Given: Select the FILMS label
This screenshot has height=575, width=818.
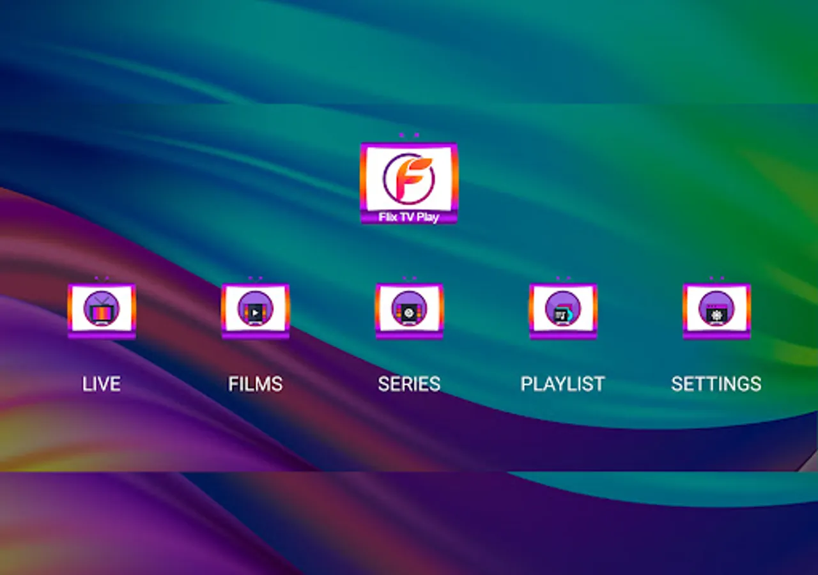Looking at the screenshot, I should point(256,384).
